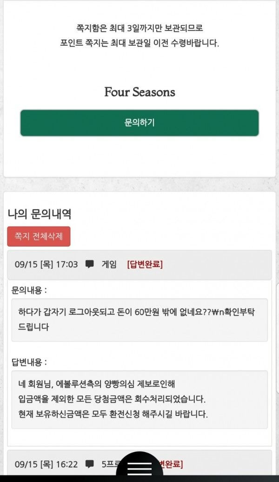The image size is (279, 482).
Task: Click the 포인트 쪽지 수령 notice line
Action: pos(139,43)
